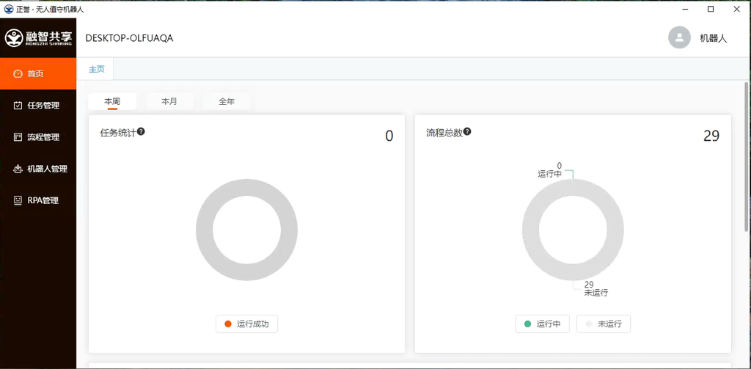
Task: Select the 全年 time range tab
Action: [227, 101]
